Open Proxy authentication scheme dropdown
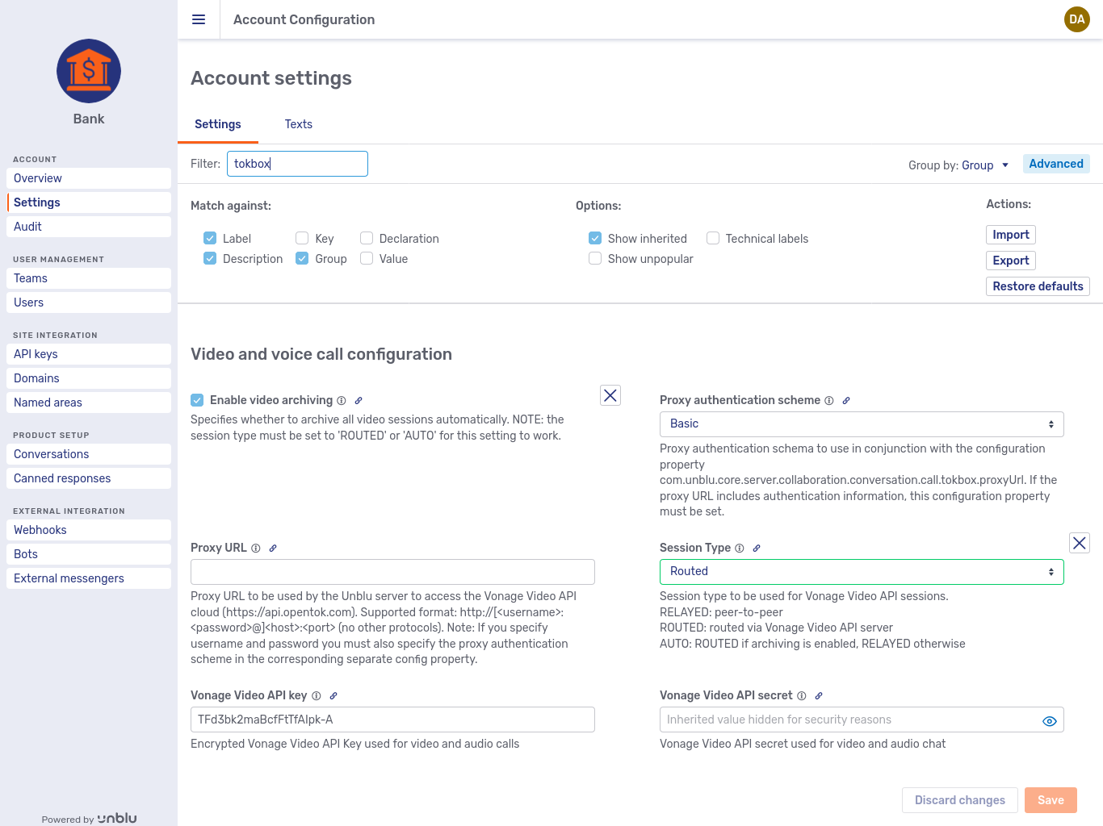Screen dimensions: 1103x826 [x=861, y=424]
